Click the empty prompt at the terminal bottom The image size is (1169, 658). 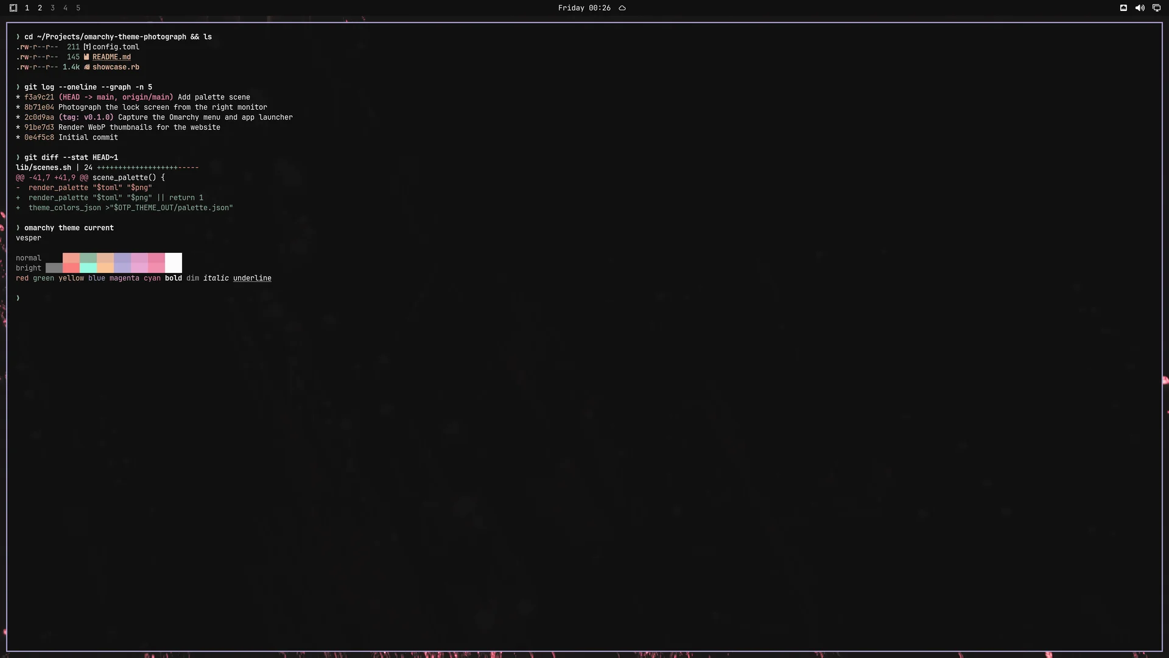click(18, 298)
